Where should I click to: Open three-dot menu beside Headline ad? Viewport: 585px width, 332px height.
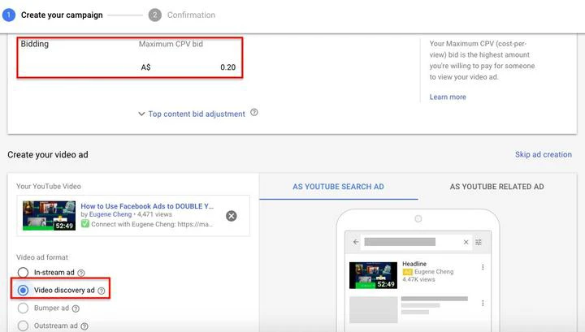pyautogui.click(x=483, y=267)
